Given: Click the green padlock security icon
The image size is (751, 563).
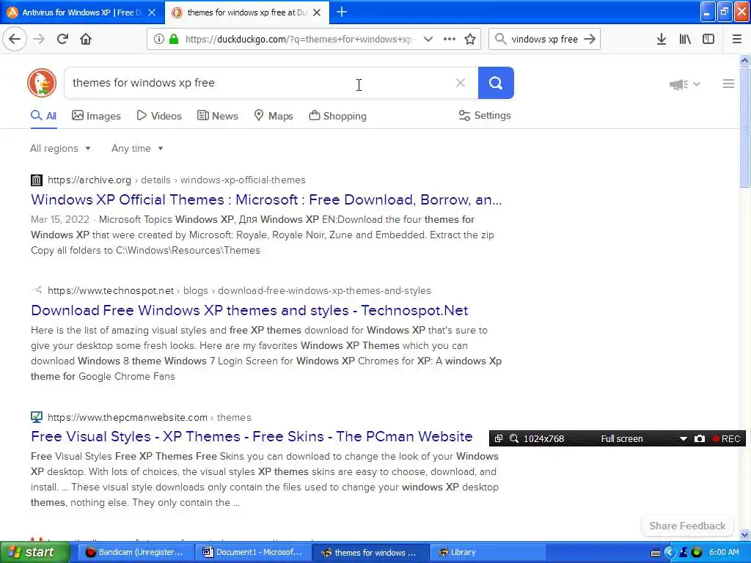Looking at the screenshot, I should click(x=174, y=39).
